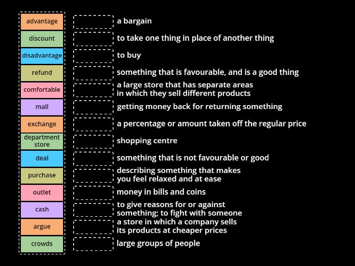Select the word tile "discount"
This screenshot has height=266, width=355.
(42, 38)
